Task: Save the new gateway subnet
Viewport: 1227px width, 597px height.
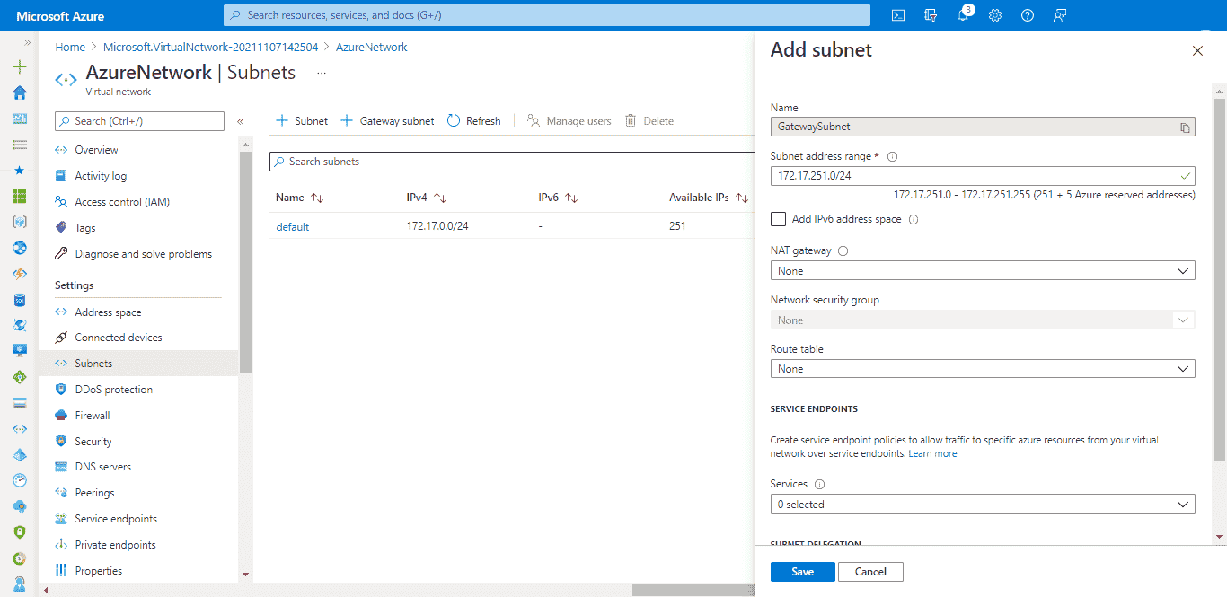Action: tap(802, 572)
